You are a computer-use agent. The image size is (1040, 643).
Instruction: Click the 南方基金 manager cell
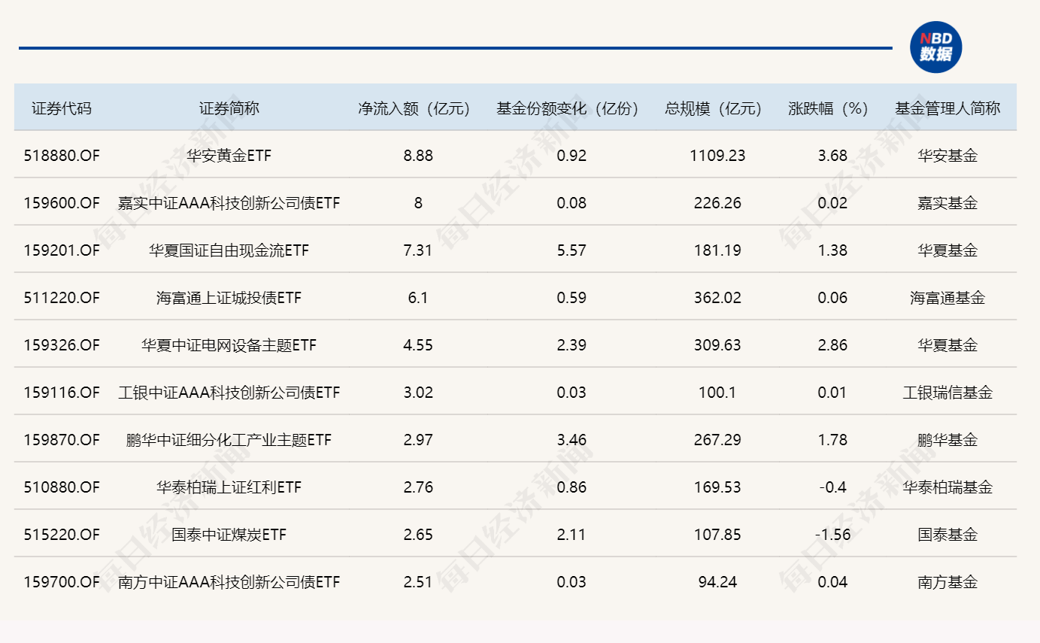(948, 582)
